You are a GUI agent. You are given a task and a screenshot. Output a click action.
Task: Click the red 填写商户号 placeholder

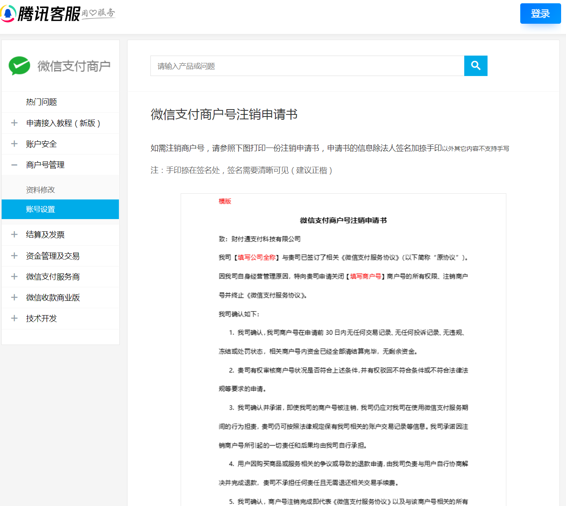[365, 276]
